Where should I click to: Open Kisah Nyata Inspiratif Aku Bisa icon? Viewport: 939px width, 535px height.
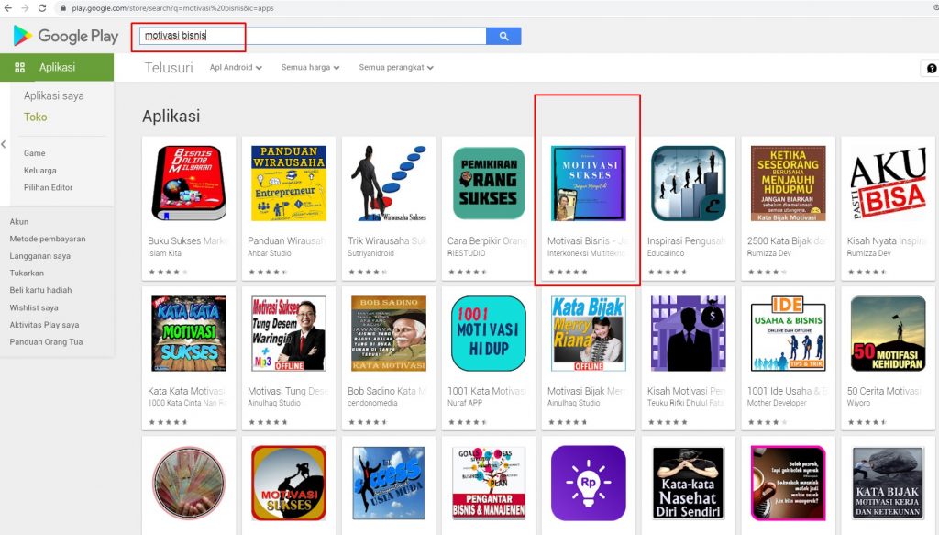click(x=888, y=184)
